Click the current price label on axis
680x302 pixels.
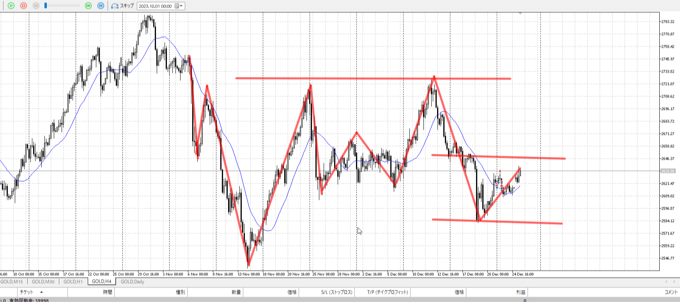click(668, 171)
